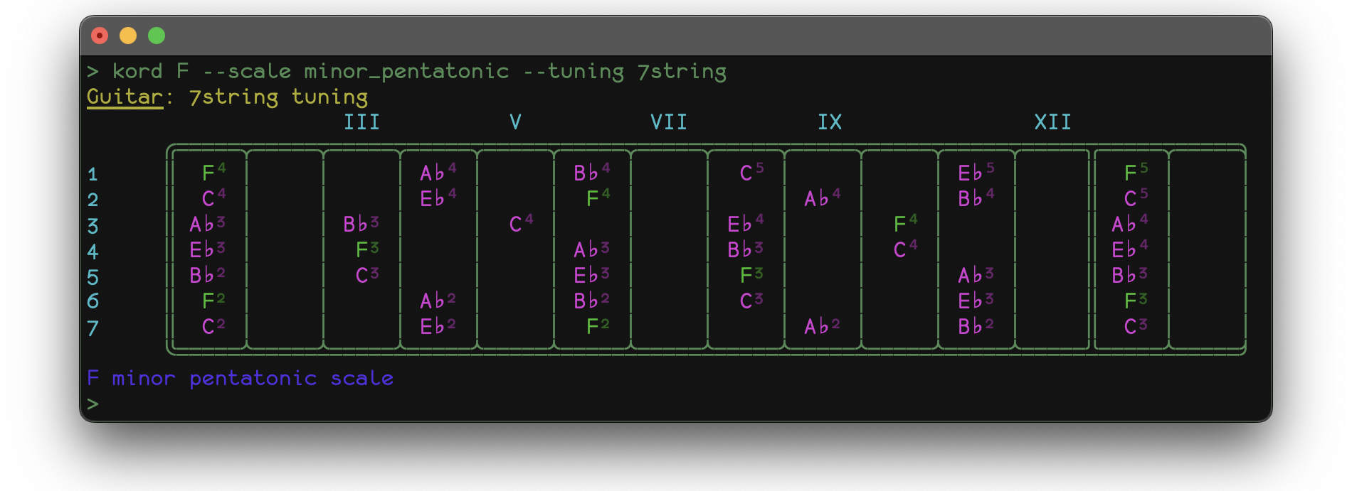Select the fret marker V
Screen dimensions: 1352x491
coord(515,122)
